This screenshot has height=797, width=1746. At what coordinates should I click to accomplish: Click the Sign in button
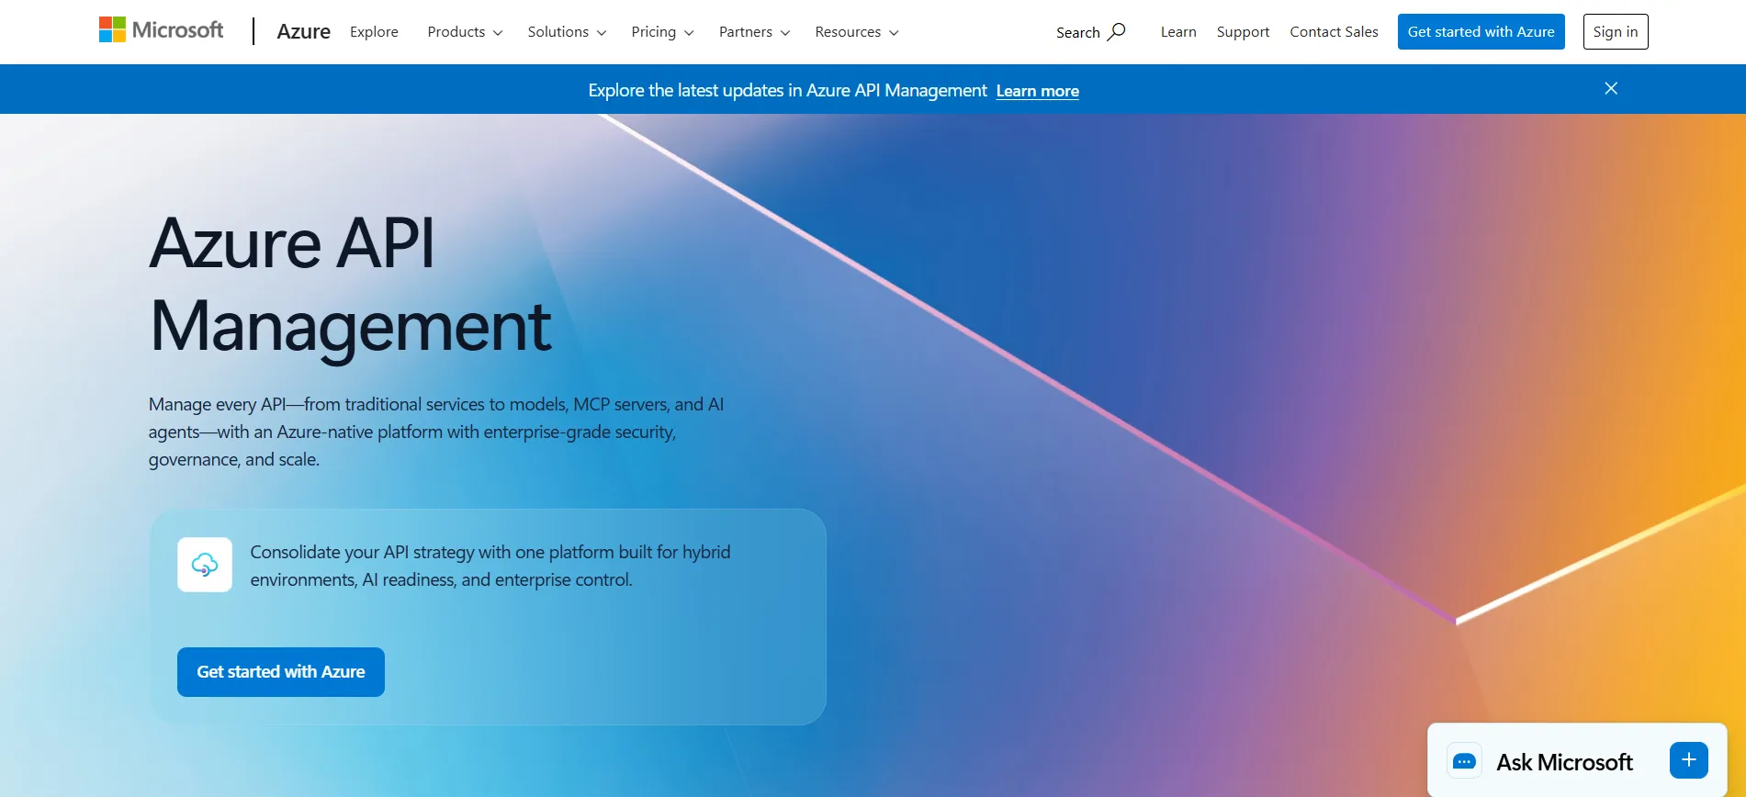tap(1616, 32)
